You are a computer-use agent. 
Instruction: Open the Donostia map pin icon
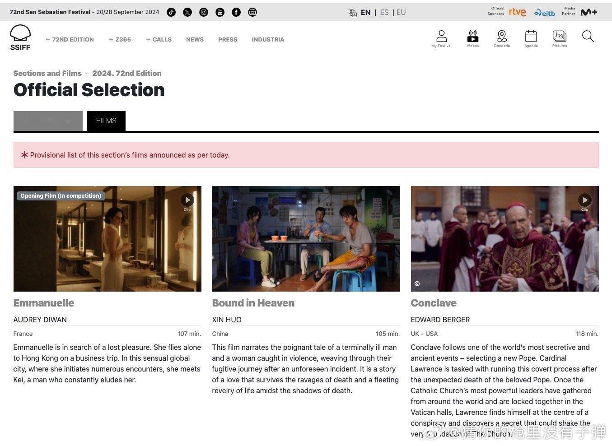click(x=502, y=39)
